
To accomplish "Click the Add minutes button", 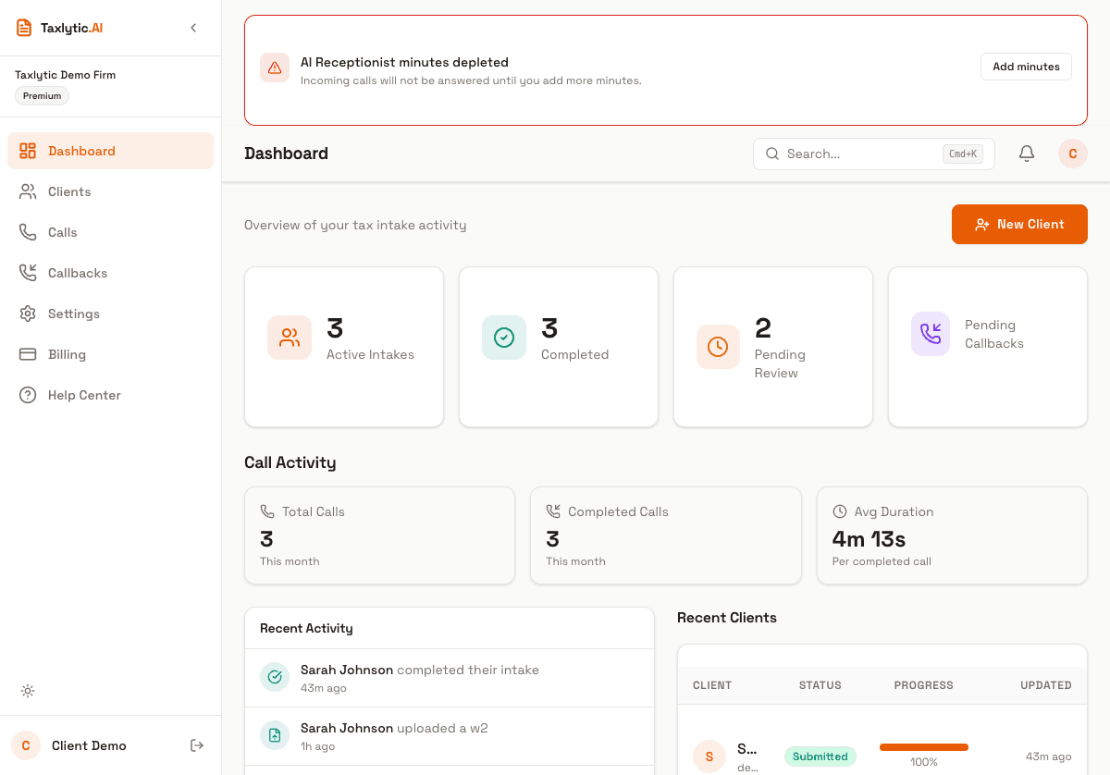I will pyautogui.click(x=1026, y=67).
